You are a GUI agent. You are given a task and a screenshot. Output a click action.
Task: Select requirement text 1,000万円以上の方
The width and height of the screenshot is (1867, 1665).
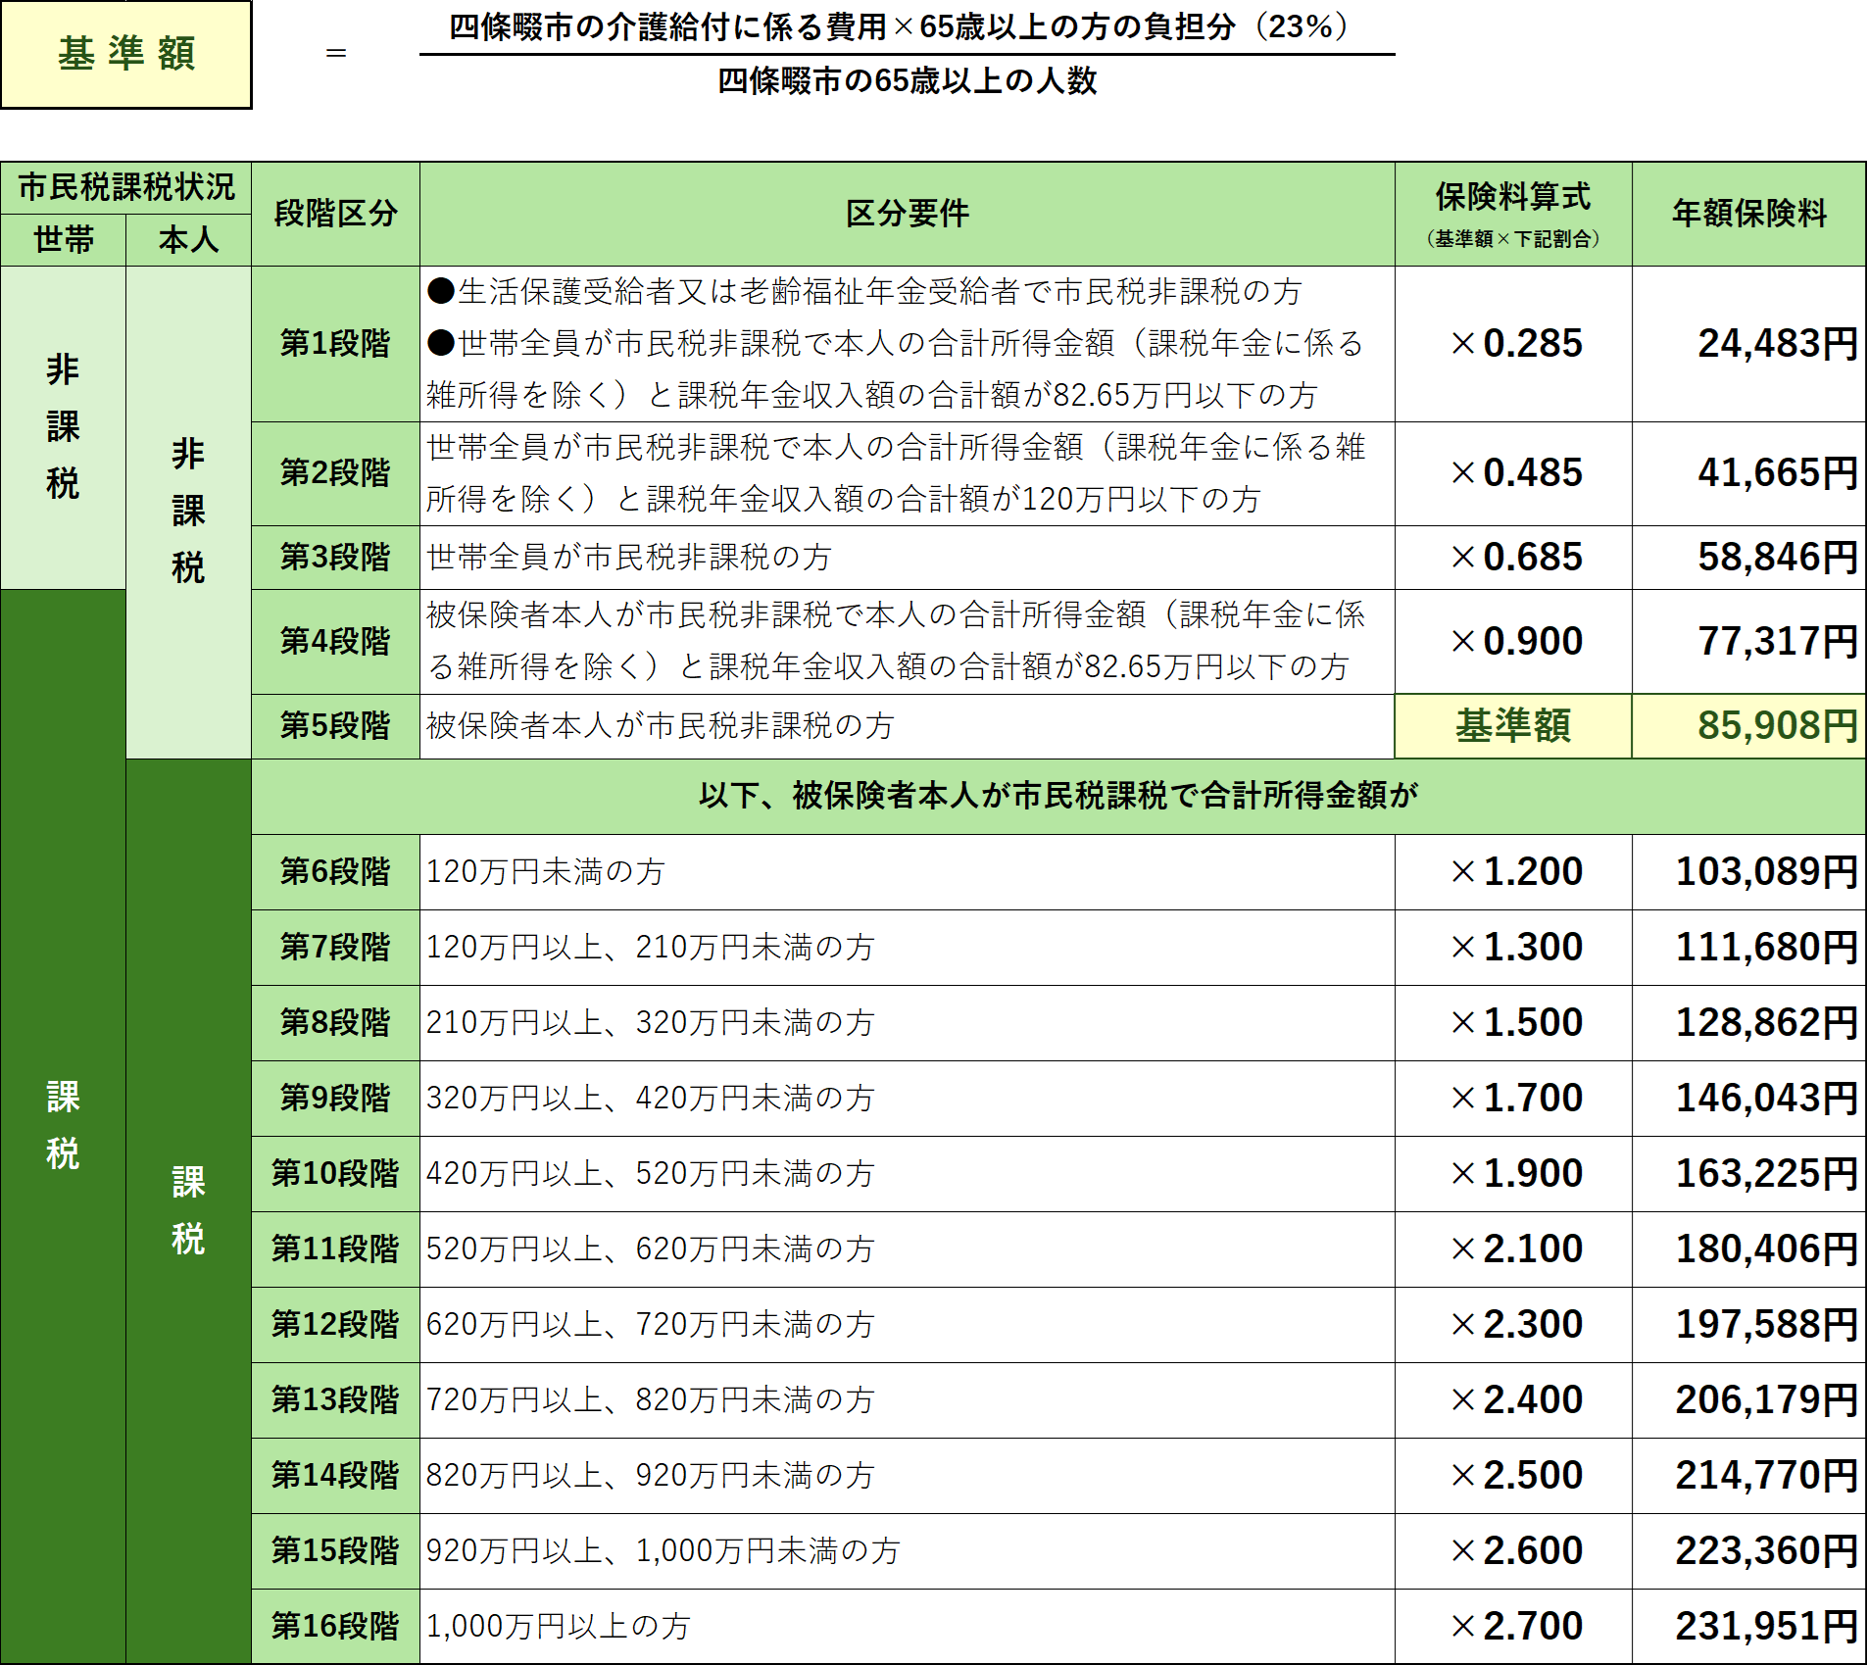tap(558, 1627)
